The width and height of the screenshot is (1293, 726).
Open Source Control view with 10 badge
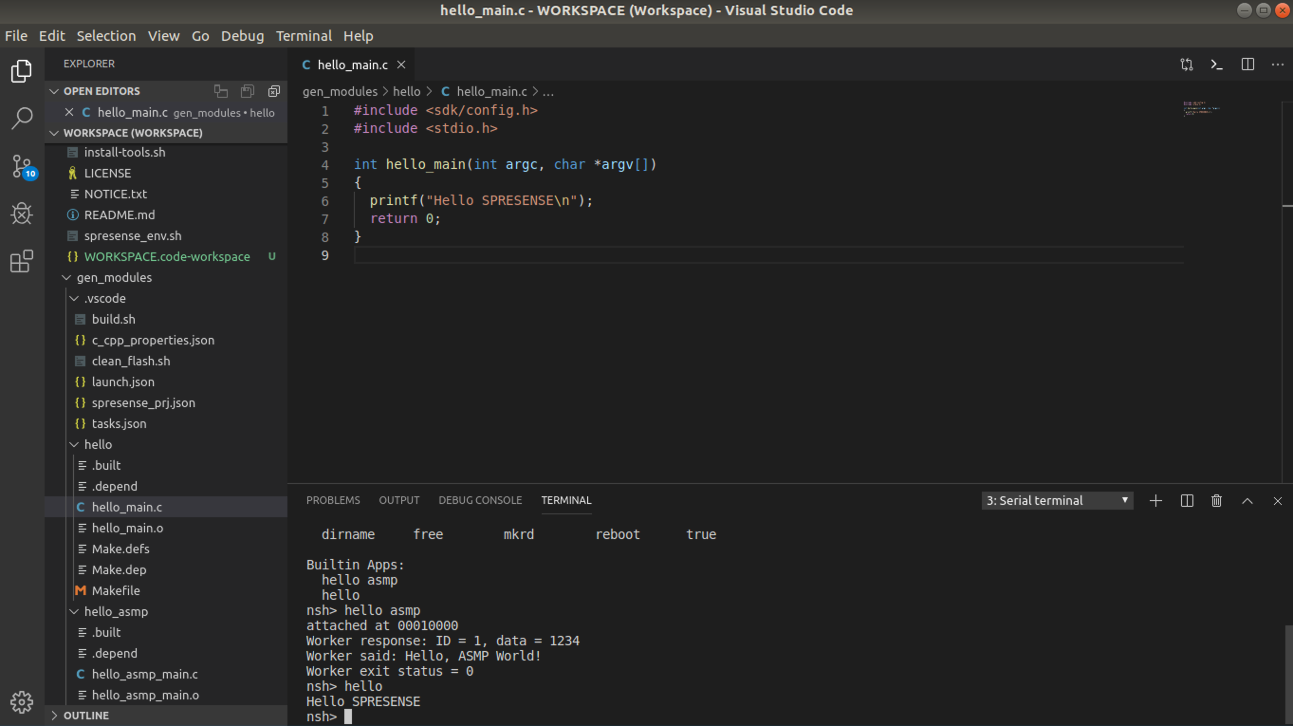[x=22, y=166]
